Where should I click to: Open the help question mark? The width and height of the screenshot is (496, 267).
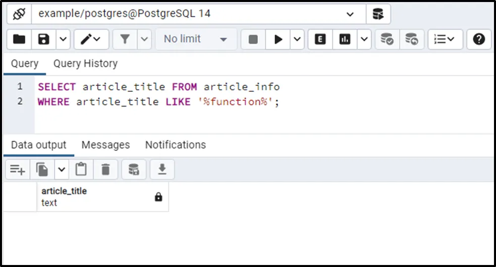[479, 39]
